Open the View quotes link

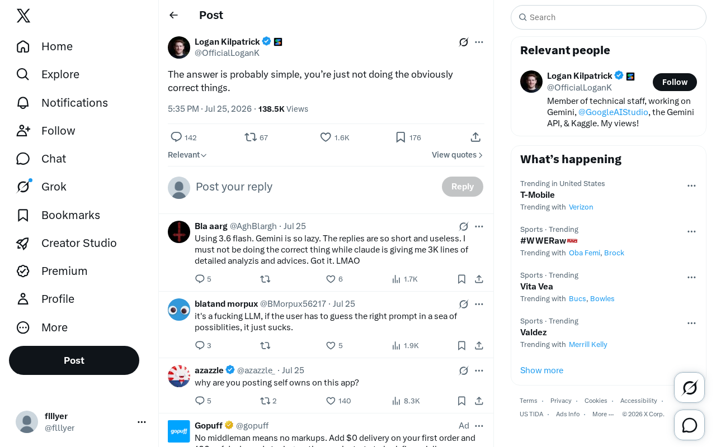point(458,155)
